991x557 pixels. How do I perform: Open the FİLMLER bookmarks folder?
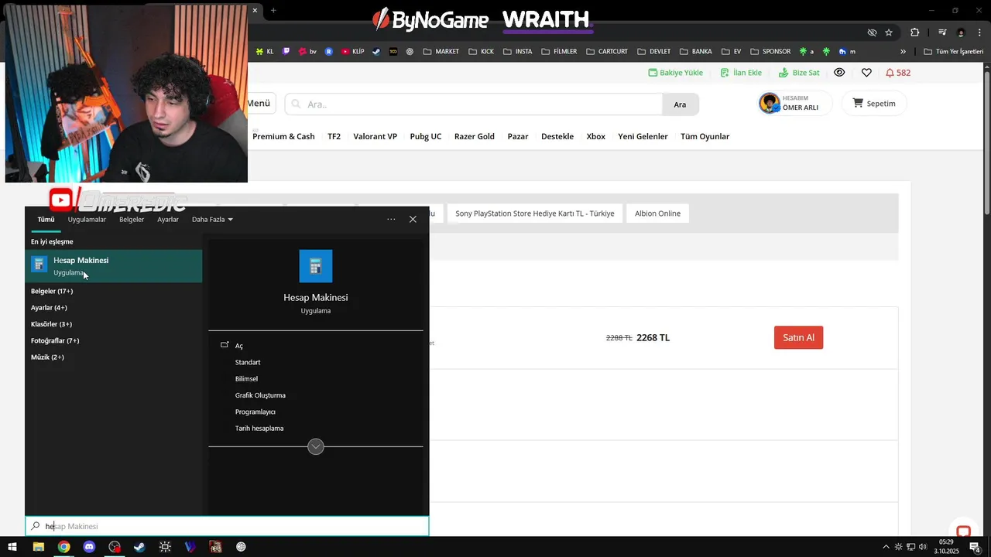coord(559,52)
